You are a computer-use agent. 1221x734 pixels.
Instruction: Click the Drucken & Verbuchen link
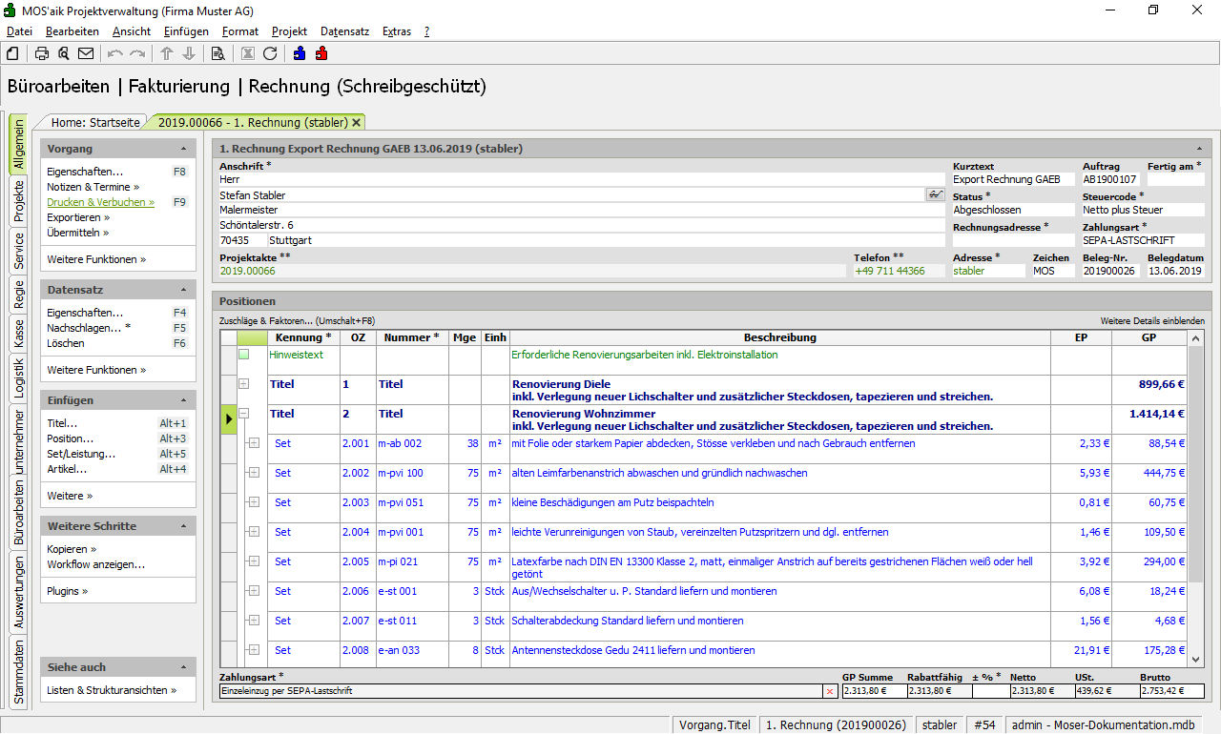pyautogui.click(x=100, y=202)
